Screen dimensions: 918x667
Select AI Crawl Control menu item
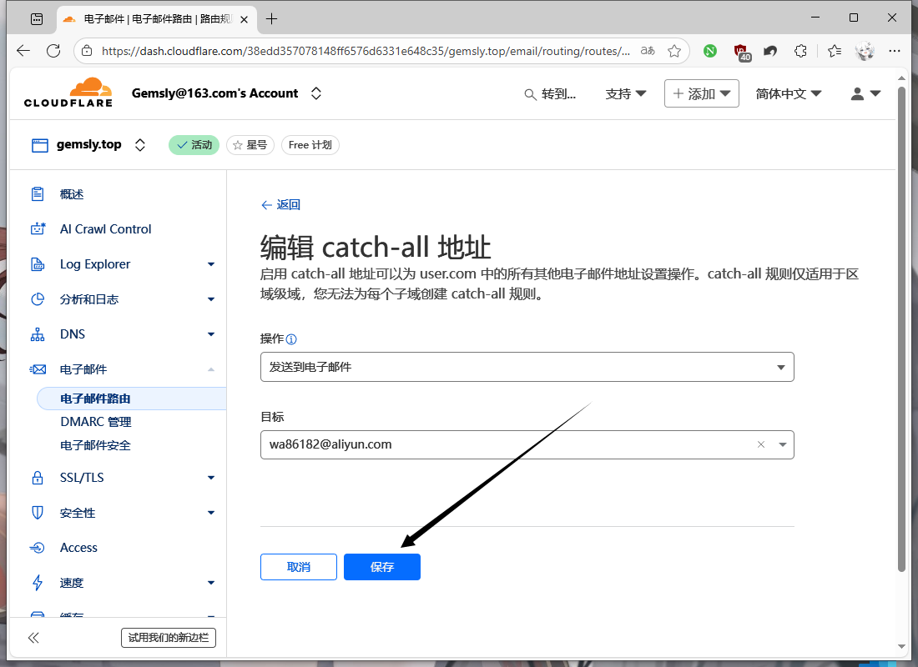click(x=105, y=229)
